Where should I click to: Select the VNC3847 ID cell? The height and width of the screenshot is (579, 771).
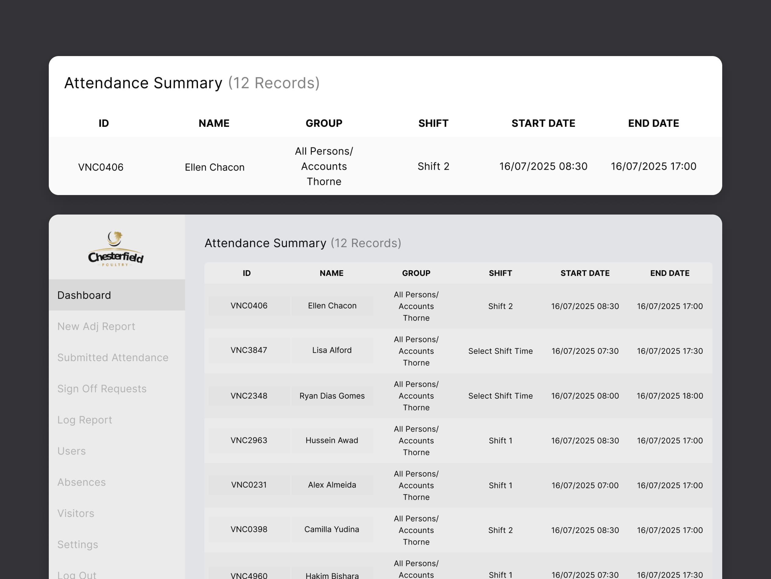(249, 350)
